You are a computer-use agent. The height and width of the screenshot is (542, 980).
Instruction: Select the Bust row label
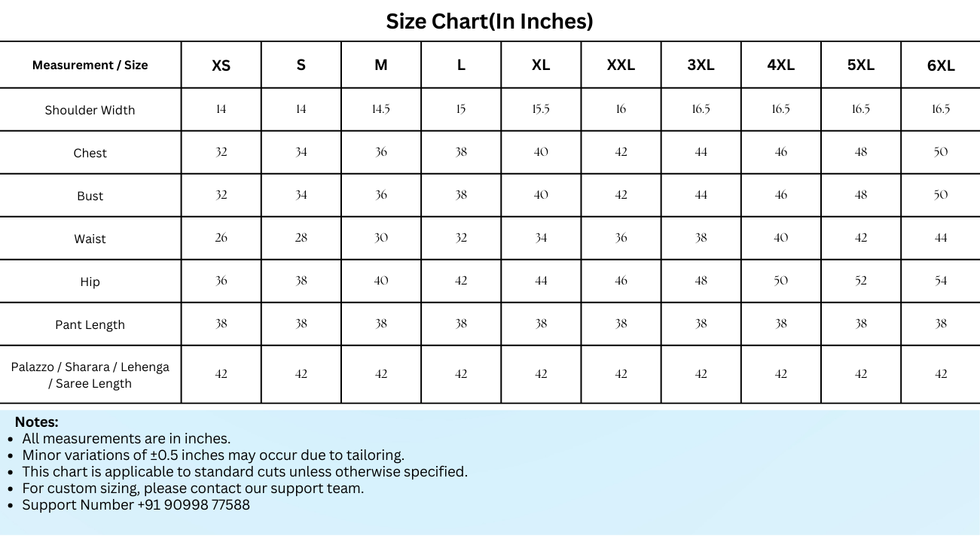[x=90, y=196]
